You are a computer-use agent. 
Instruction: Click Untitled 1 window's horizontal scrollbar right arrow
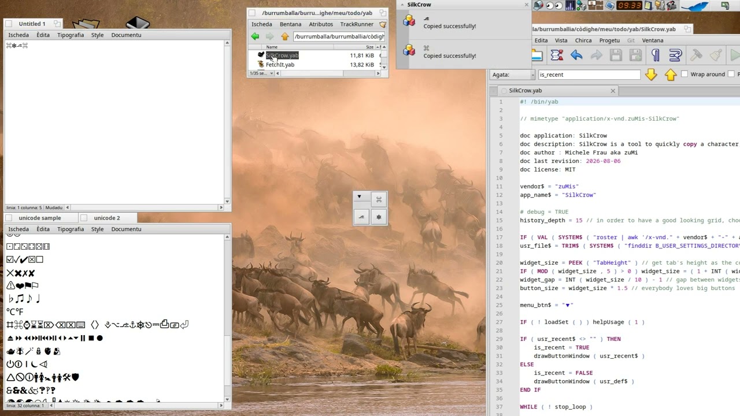point(220,207)
